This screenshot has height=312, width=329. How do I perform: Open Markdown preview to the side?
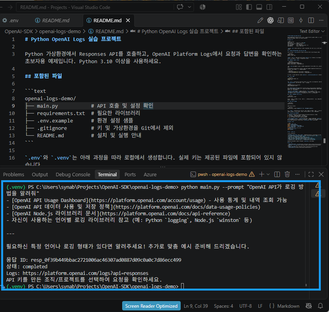(281, 20)
